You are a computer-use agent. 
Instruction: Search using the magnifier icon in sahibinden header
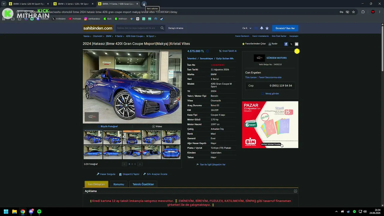point(162,28)
